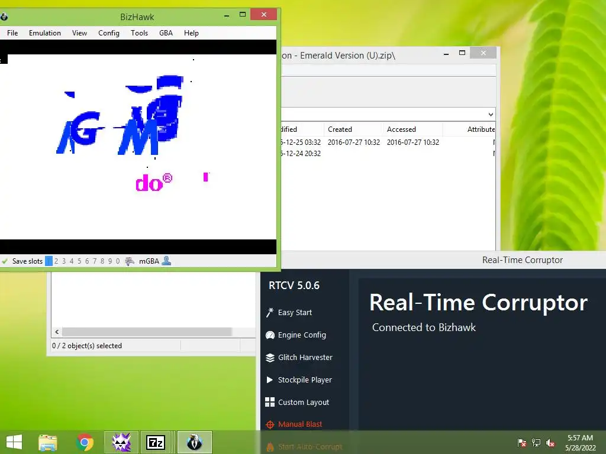Open Easy Start in RTCV

[x=295, y=312]
